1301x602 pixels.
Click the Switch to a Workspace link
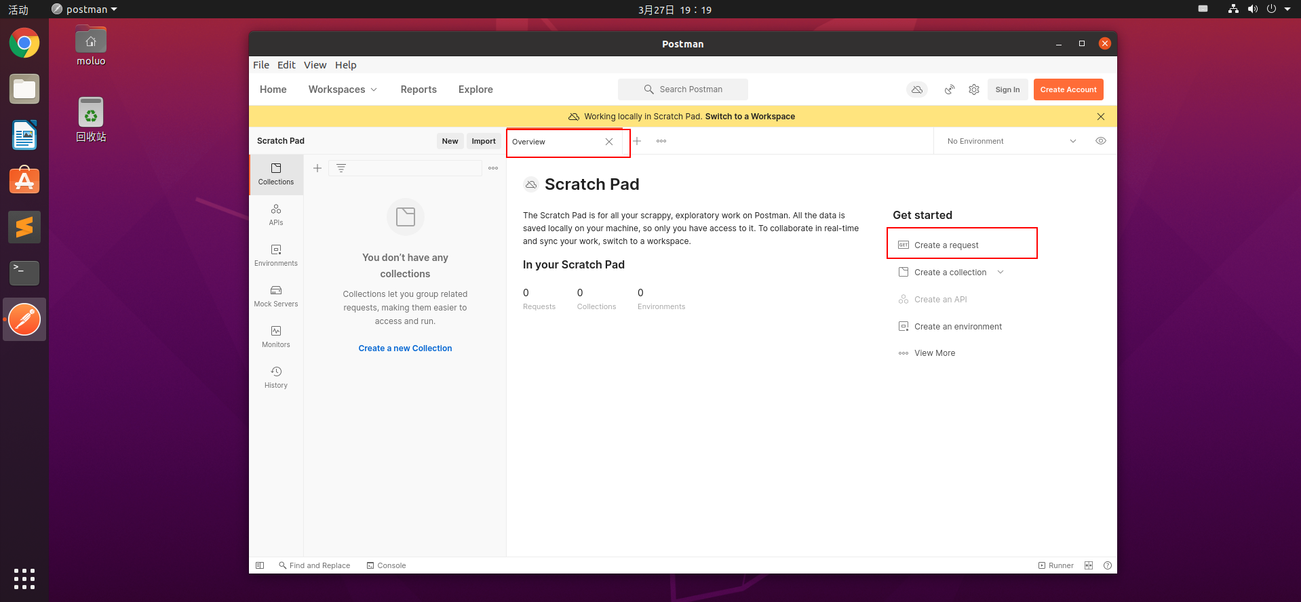pos(750,117)
